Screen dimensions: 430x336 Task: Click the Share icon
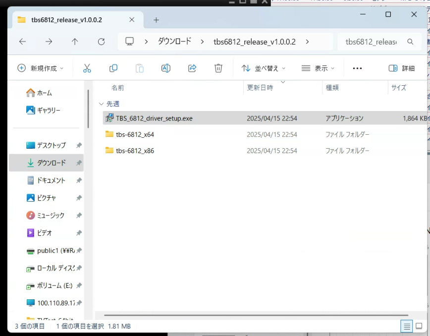(x=192, y=68)
